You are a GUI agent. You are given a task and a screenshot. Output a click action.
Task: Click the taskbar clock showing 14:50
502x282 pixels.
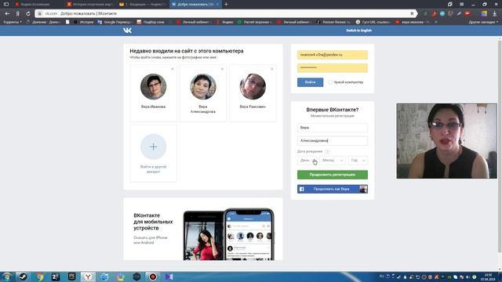(488, 277)
